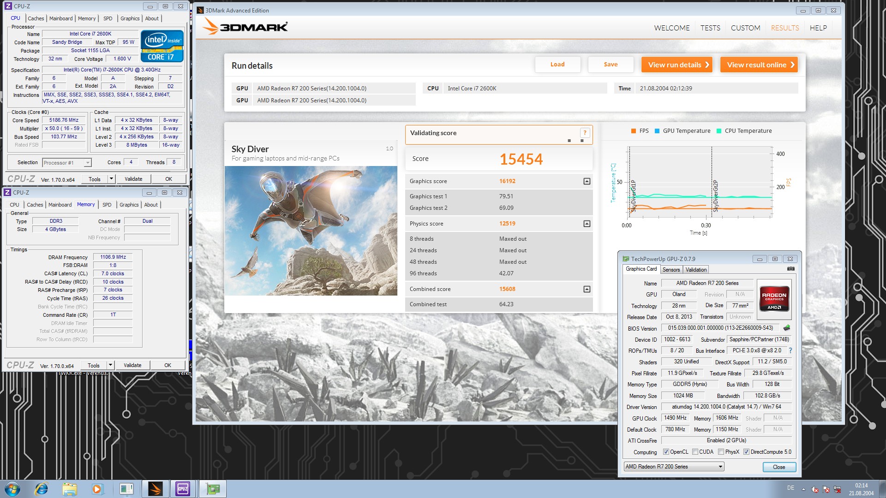
Task: Click the GPU-Z BIOS save chip icon
Action: (787, 328)
